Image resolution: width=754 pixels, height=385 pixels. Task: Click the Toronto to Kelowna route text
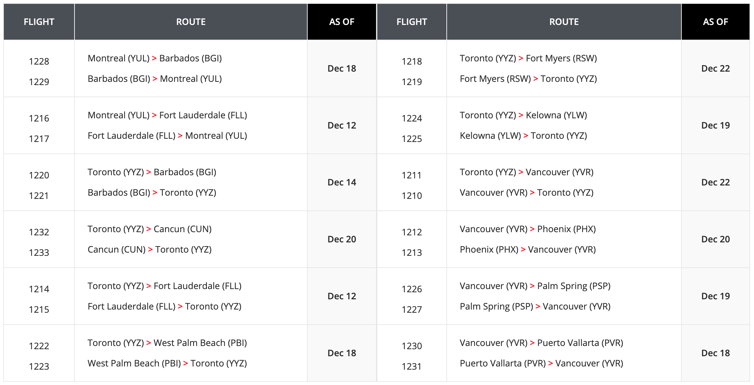523,115
